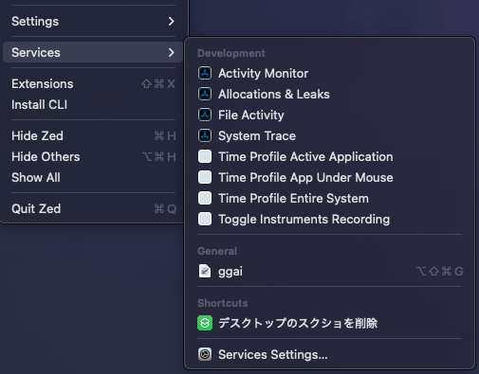Open Extensions from the menu
Viewport: 479px width, 374px height.
coord(93,83)
